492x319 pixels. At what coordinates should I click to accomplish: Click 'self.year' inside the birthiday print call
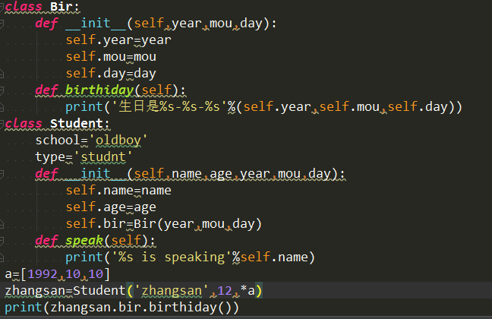[x=277, y=107]
